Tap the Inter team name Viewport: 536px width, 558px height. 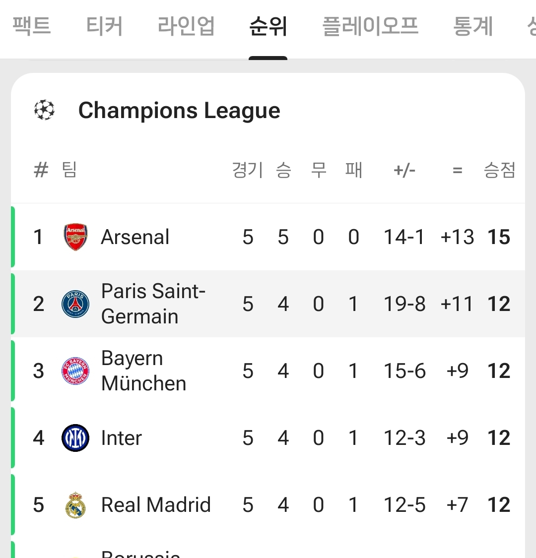[x=121, y=438]
